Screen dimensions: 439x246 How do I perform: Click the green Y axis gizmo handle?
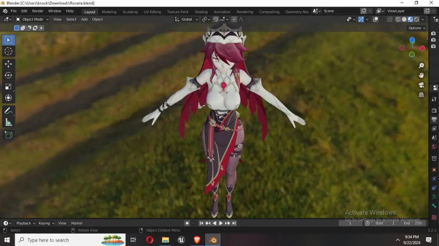click(412, 54)
